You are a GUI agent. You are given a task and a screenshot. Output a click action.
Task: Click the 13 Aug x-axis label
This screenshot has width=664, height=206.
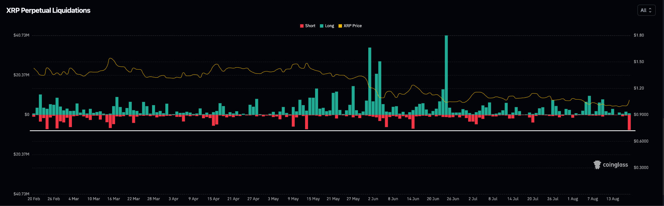[613, 199]
